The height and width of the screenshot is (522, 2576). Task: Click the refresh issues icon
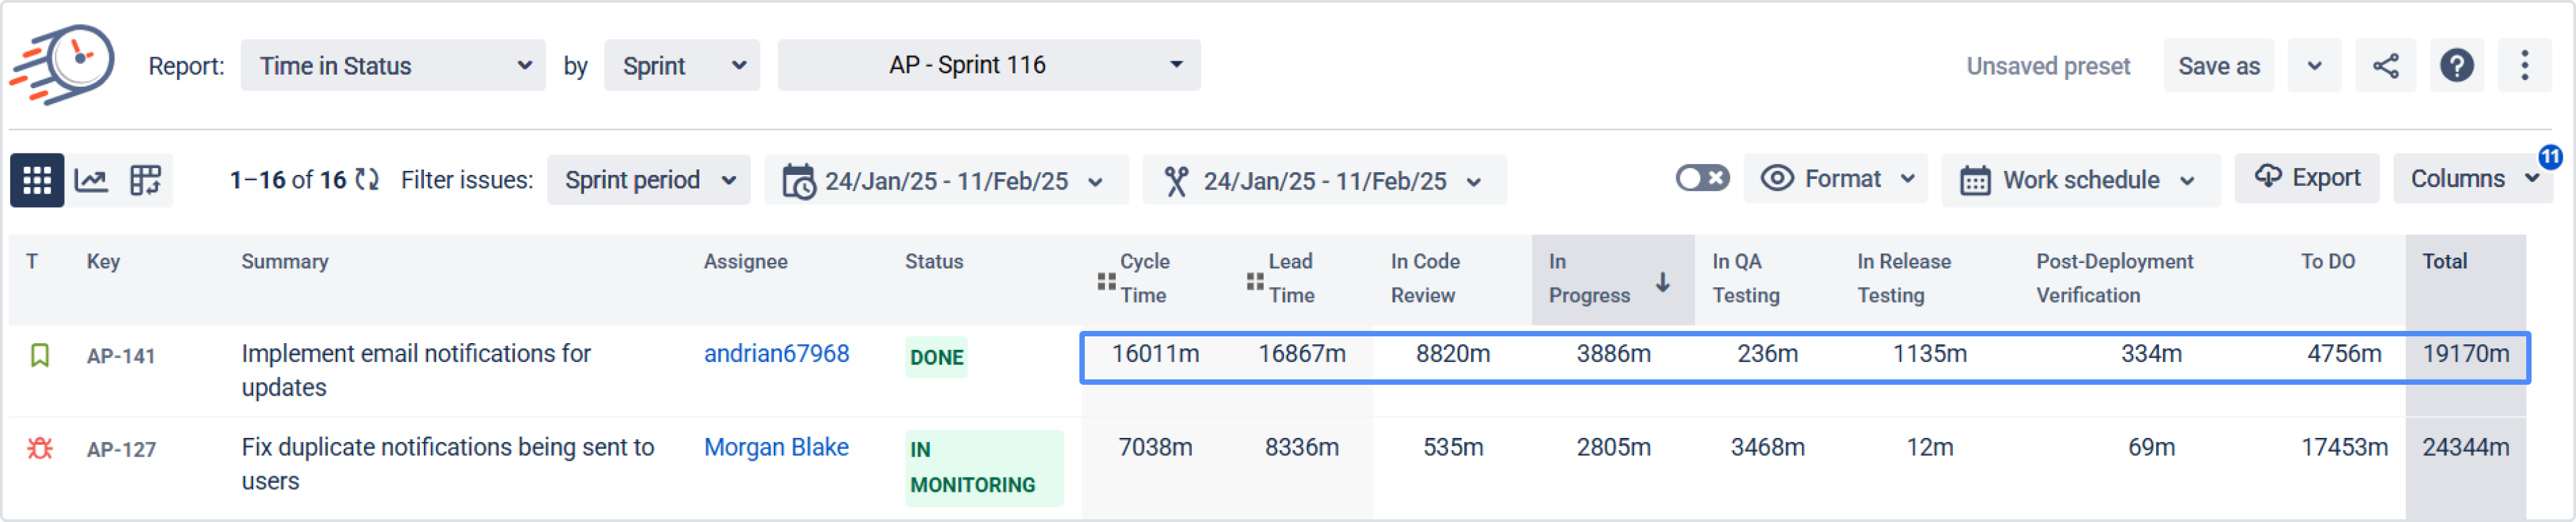pos(368,180)
